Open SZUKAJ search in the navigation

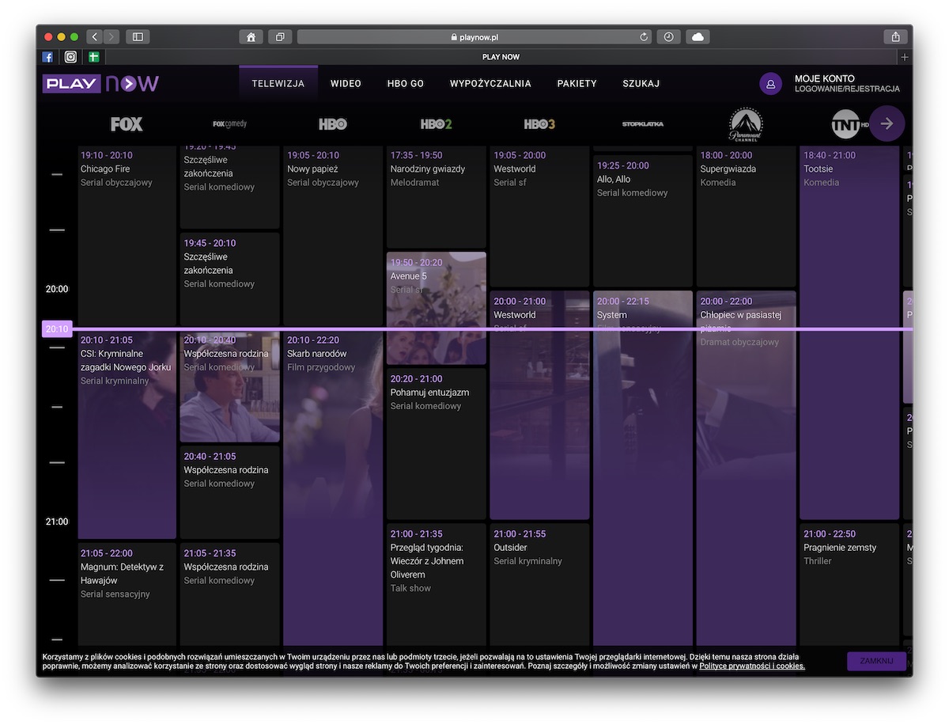click(x=641, y=84)
